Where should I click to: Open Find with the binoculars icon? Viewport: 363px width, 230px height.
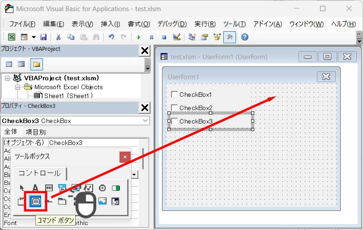coord(96,37)
